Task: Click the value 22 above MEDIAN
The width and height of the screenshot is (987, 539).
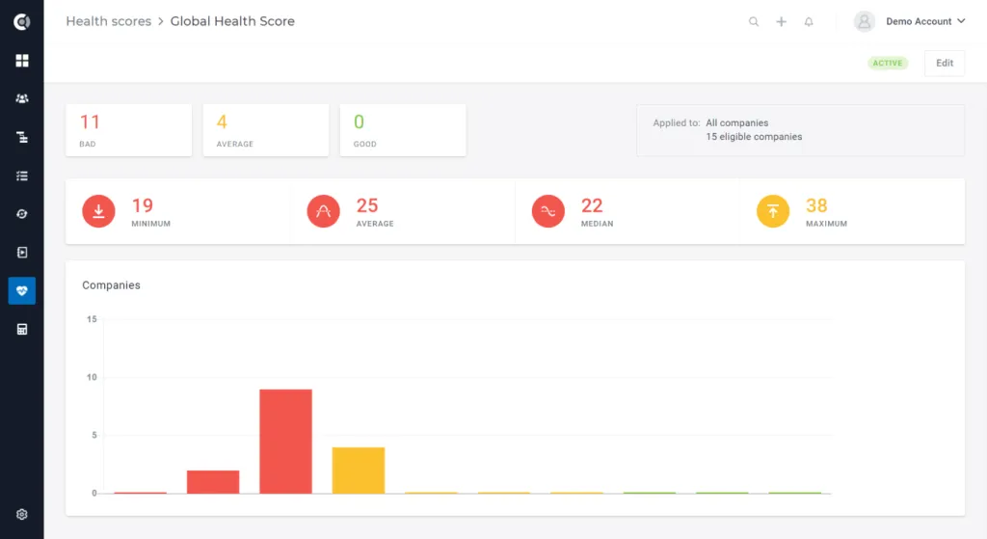Action: [x=592, y=205]
